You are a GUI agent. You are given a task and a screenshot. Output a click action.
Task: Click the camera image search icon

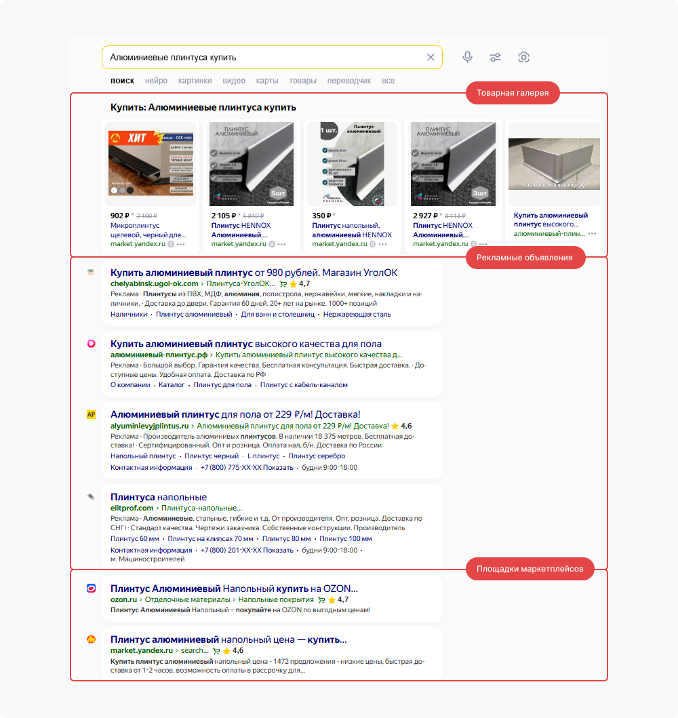523,58
